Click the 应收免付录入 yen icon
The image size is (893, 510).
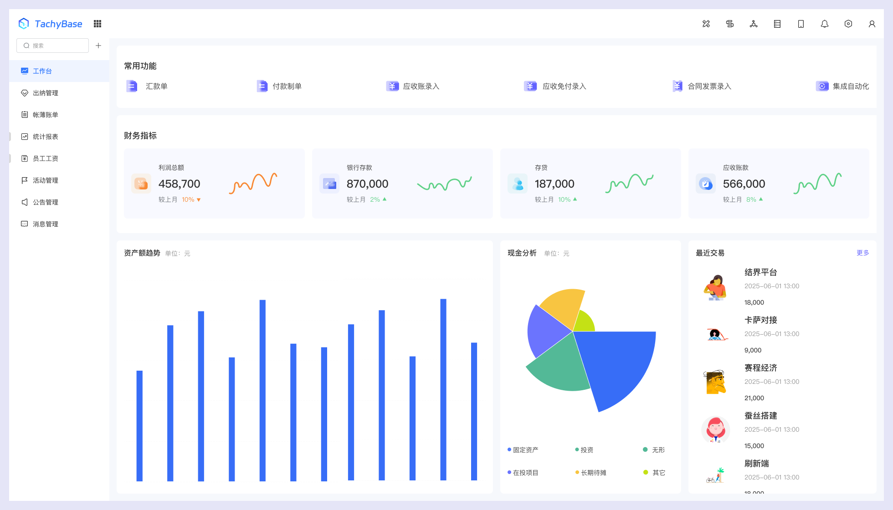[530, 86]
